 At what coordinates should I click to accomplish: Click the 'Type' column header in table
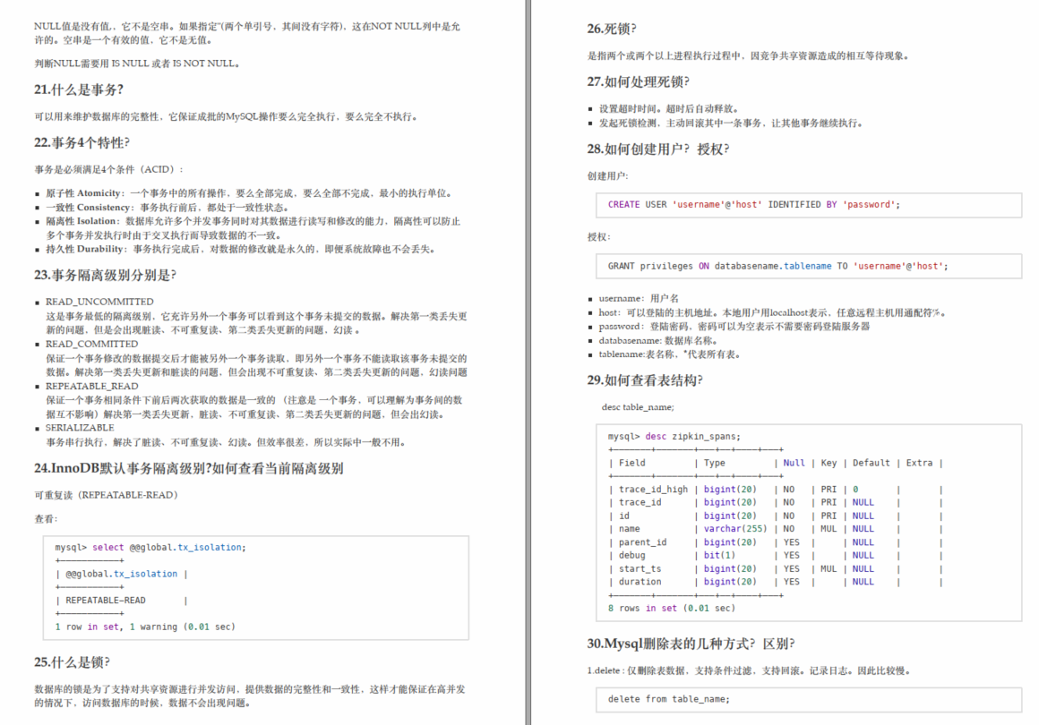tap(715, 463)
